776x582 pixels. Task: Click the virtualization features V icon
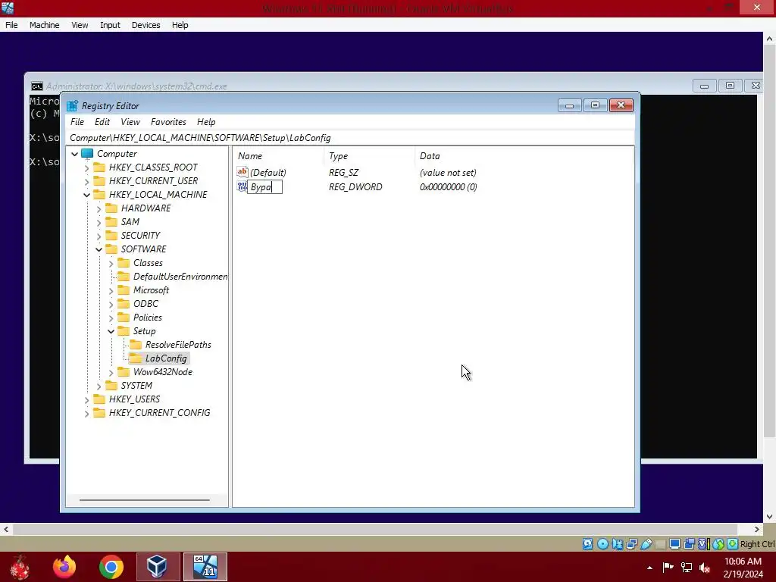pyautogui.click(x=703, y=544)
